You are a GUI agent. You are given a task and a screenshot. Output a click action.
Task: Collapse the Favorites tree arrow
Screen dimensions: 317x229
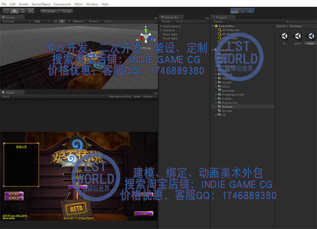[213, 26]
